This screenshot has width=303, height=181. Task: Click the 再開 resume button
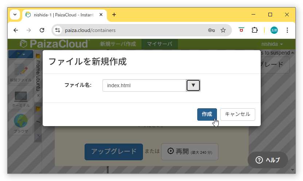tap(190, 152)
